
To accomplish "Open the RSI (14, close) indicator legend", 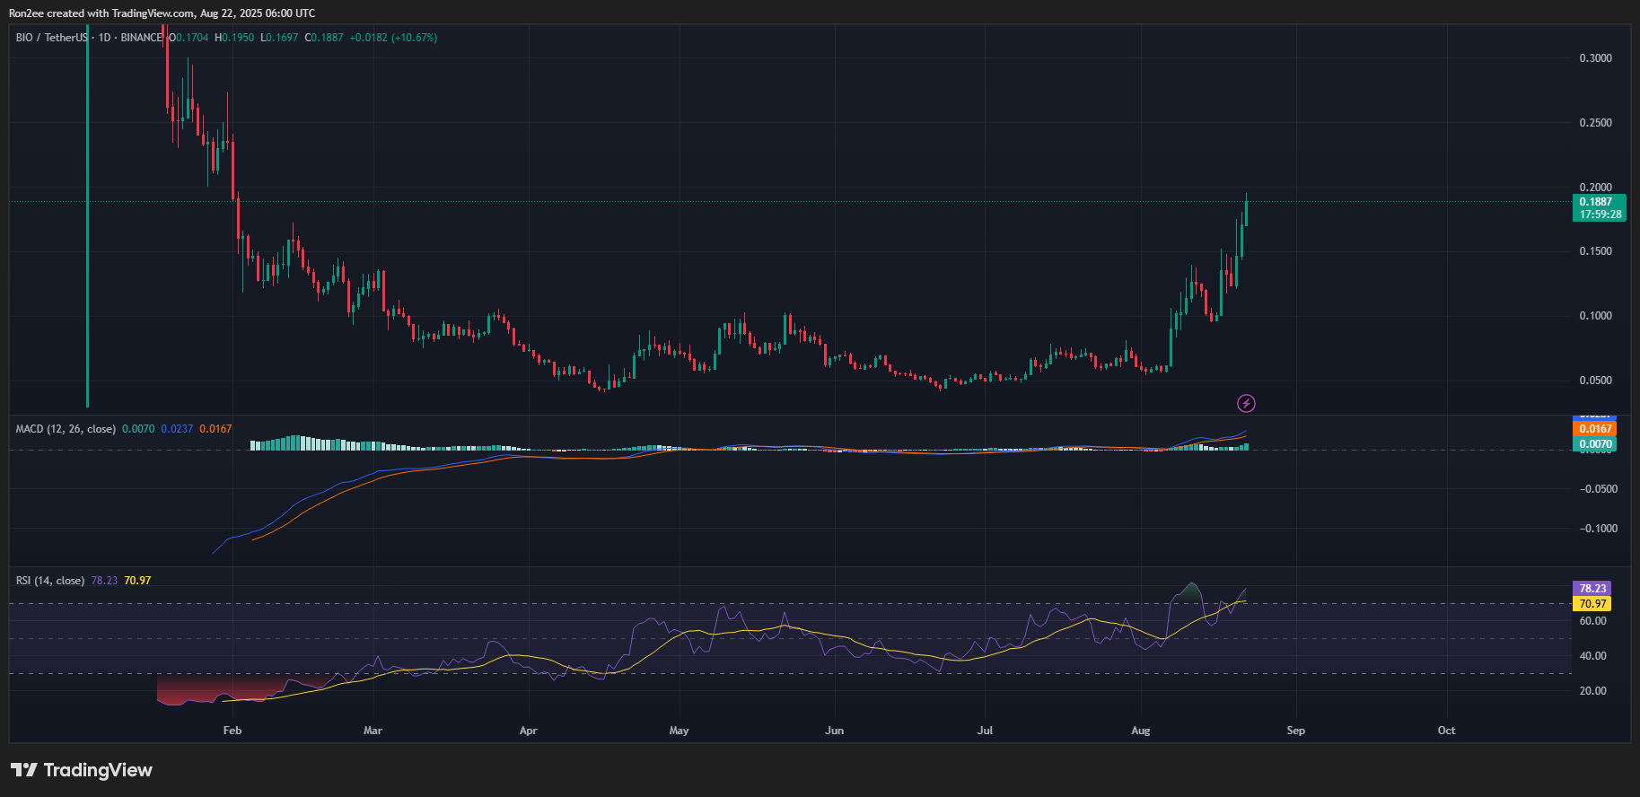I will pos(50,581).
